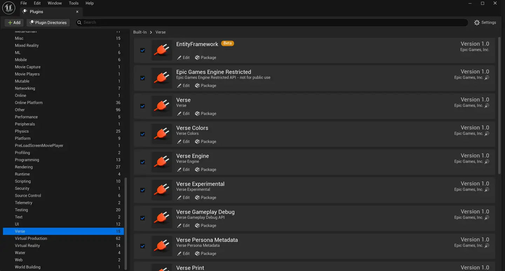Disable the EntityFramework plugin checkbox

pyautogui.click(x=143, y=50)
